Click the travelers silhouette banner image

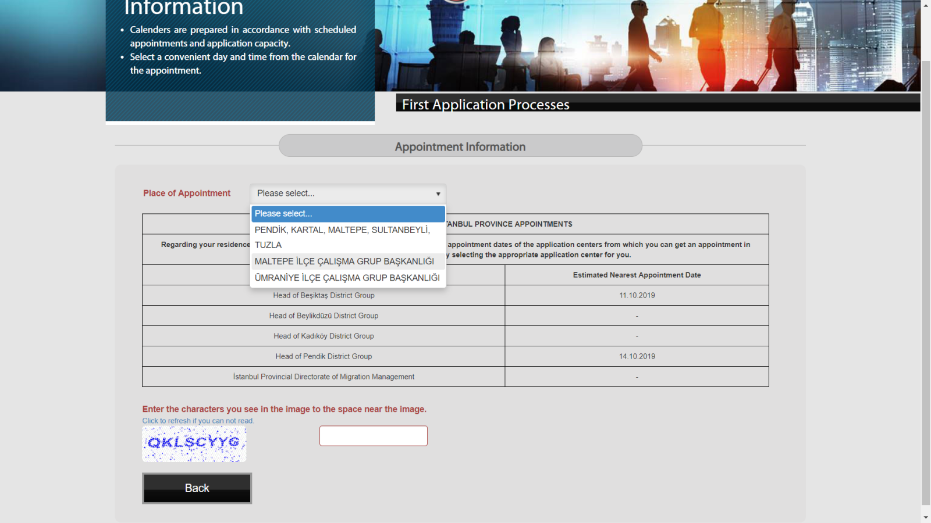(646, 46)
